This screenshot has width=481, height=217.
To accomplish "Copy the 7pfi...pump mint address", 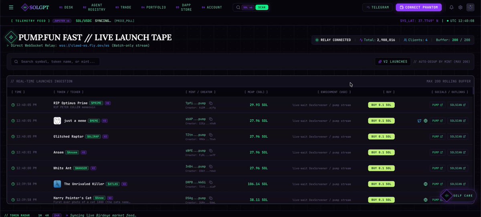I will (211, 103).
